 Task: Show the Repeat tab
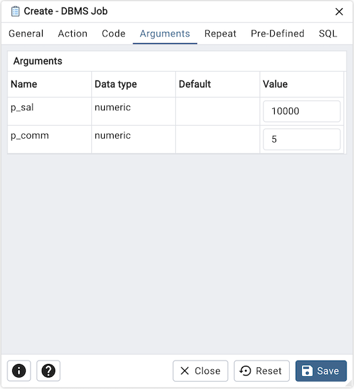220,34
